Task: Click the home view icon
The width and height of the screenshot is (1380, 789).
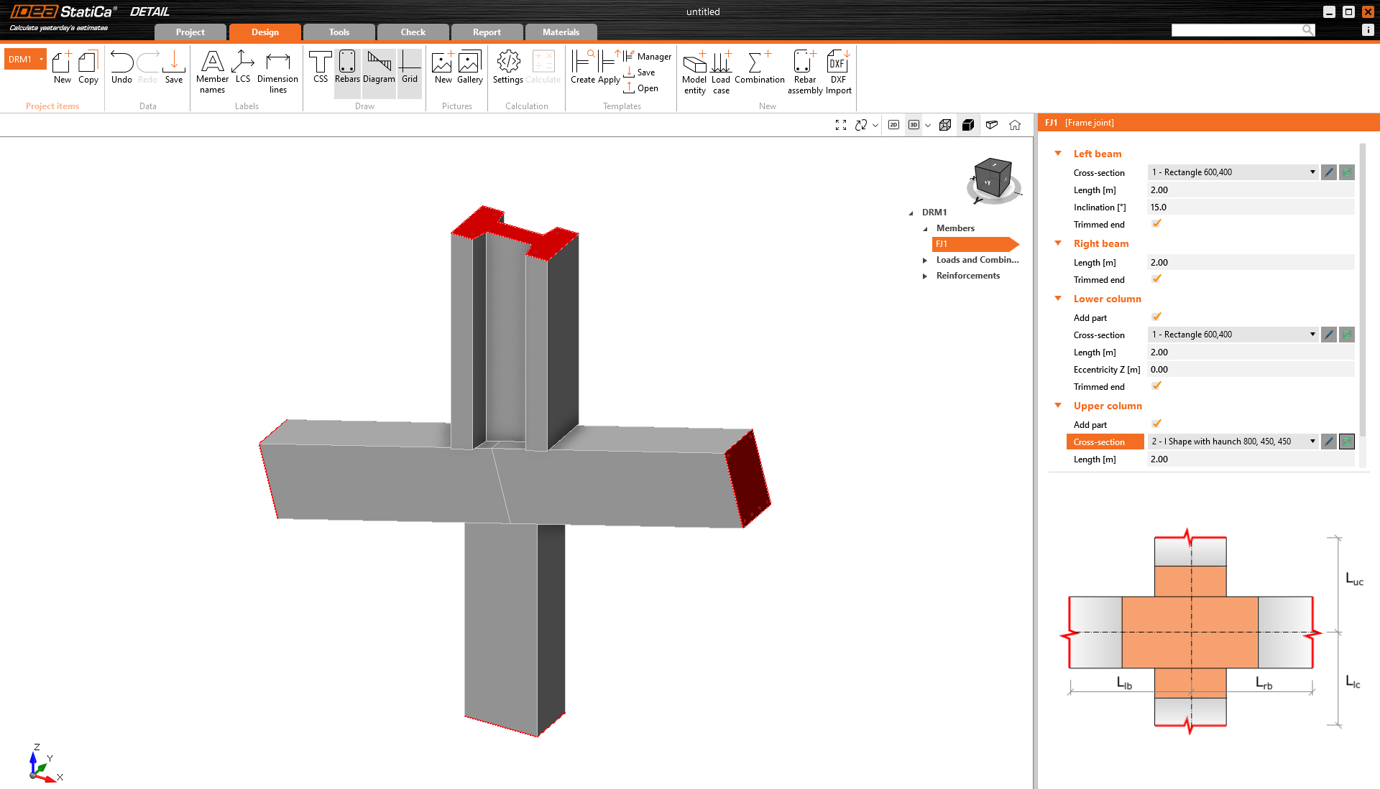Action: tap(1015, 125)
